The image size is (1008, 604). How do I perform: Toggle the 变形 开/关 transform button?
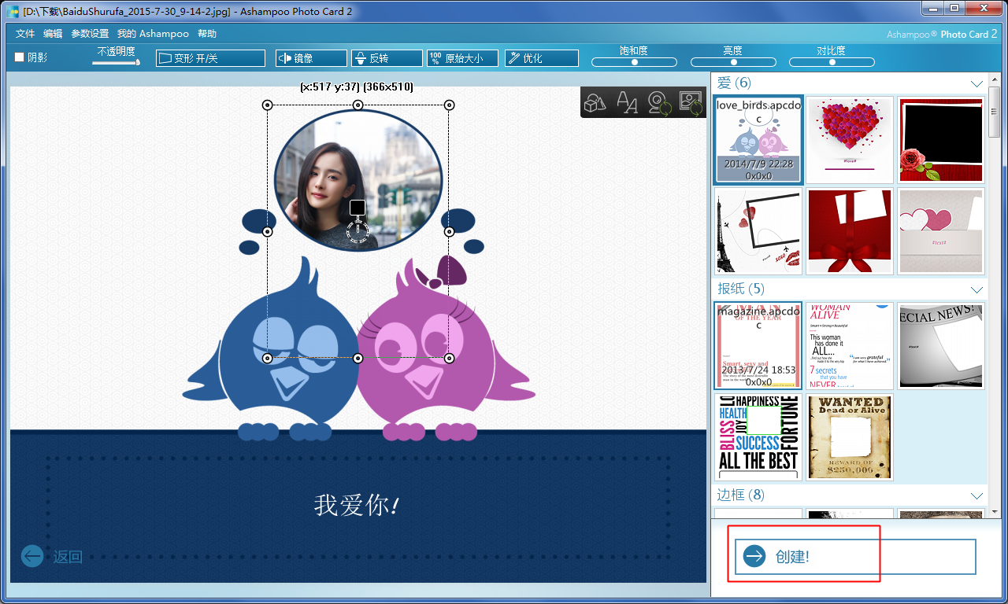click(x=210, y=58)
